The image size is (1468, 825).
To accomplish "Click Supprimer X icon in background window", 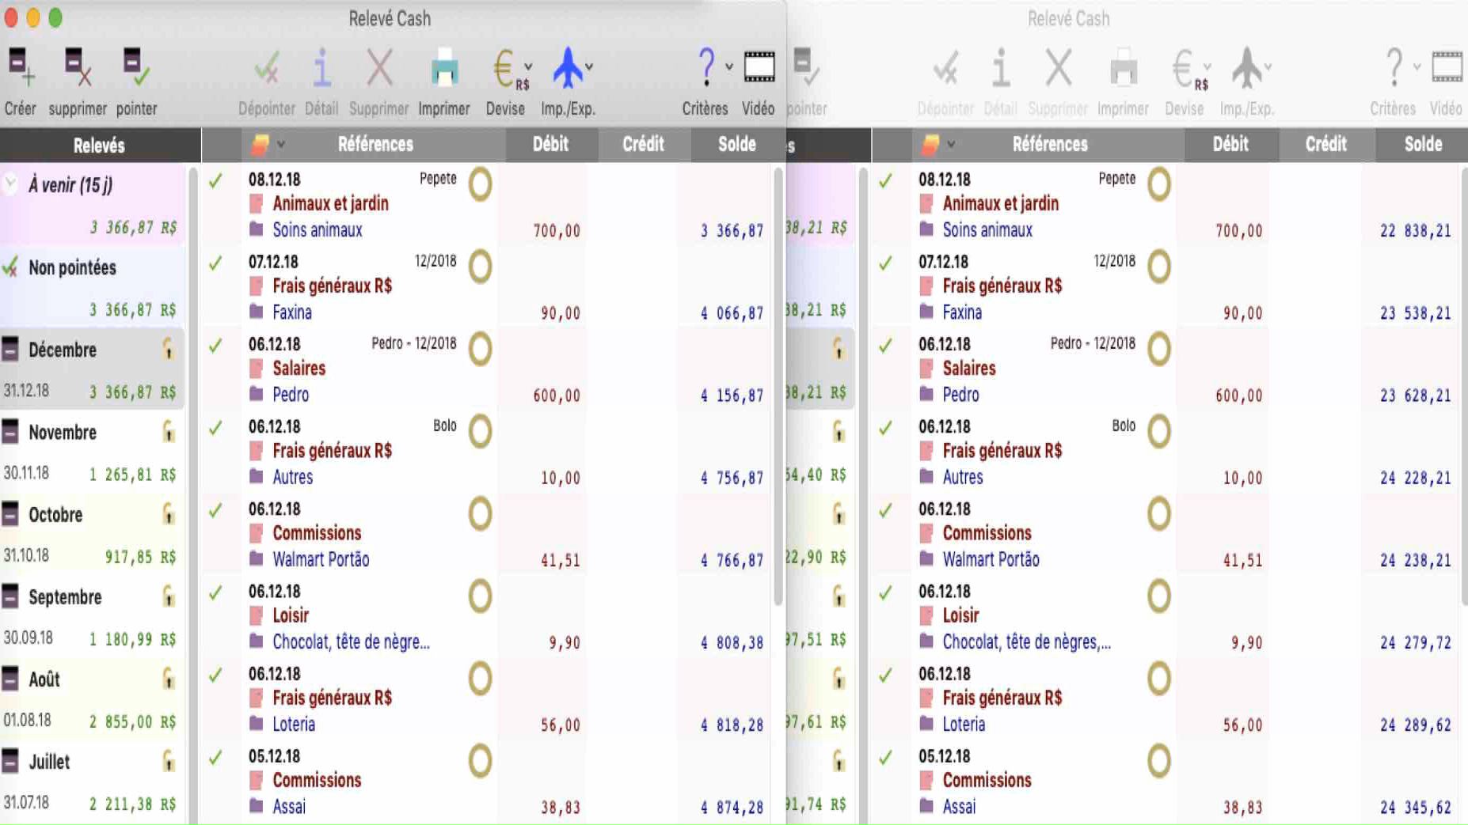I will pos(1059,68).
